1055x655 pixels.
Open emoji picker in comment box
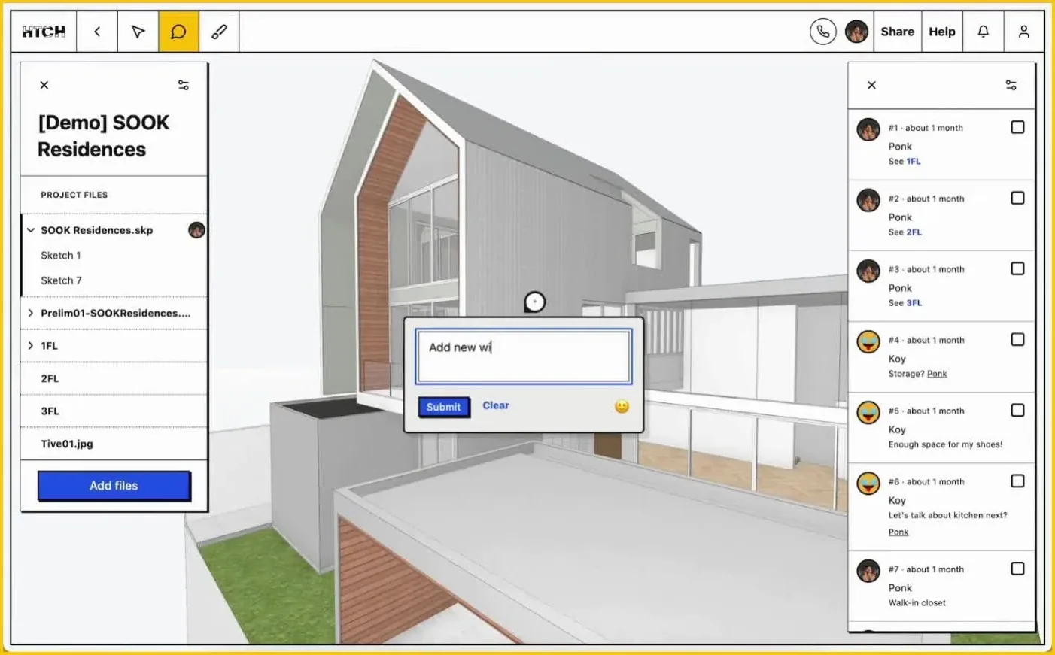(622, 406)
